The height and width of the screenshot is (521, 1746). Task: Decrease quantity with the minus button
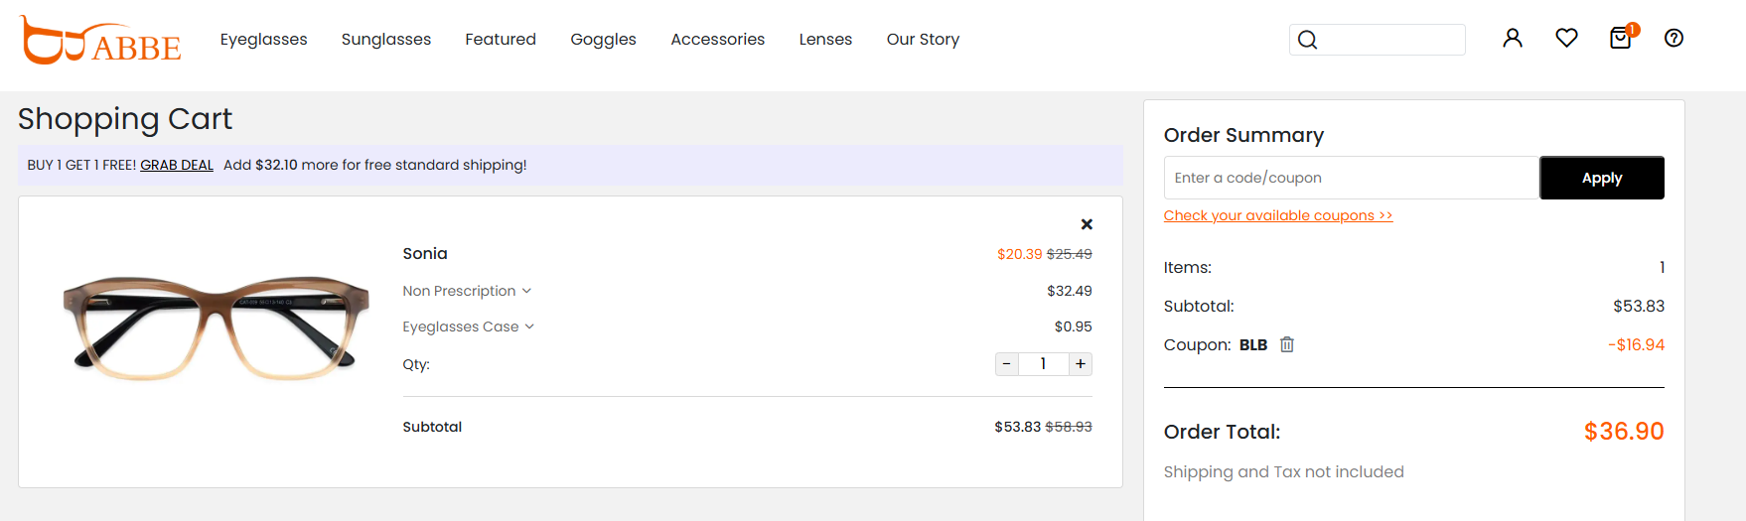click(x=1007, y=364)
